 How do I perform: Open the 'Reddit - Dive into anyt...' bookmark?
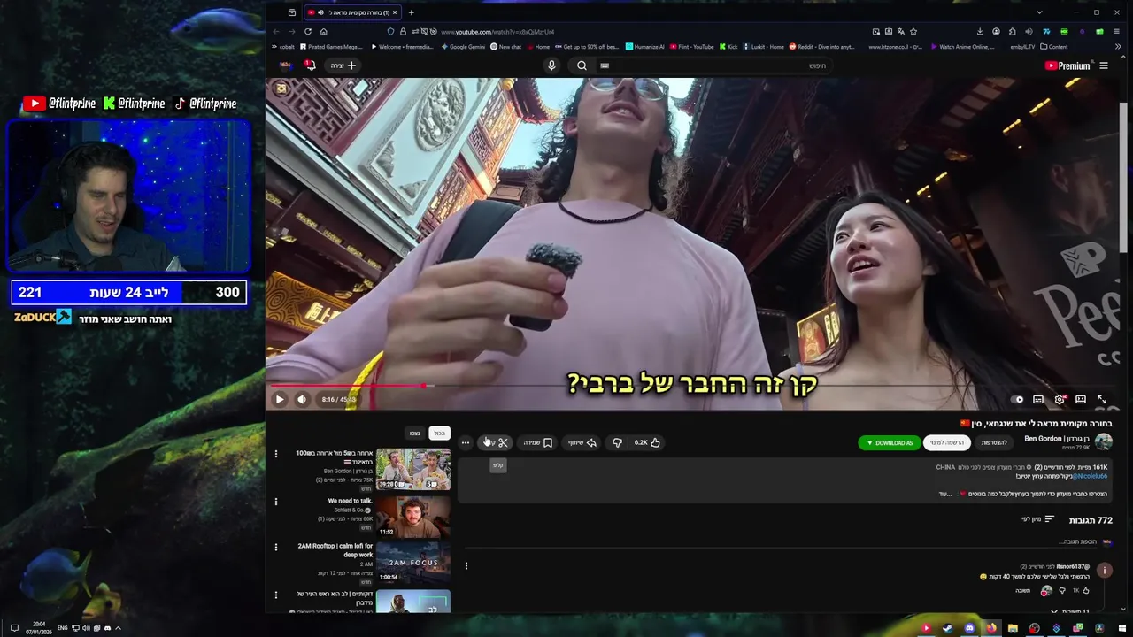[x=821, y=47]
